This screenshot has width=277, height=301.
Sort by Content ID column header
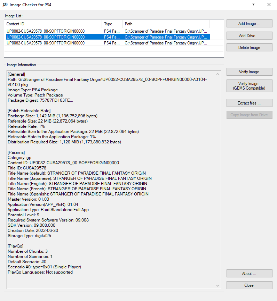(53, 24)
